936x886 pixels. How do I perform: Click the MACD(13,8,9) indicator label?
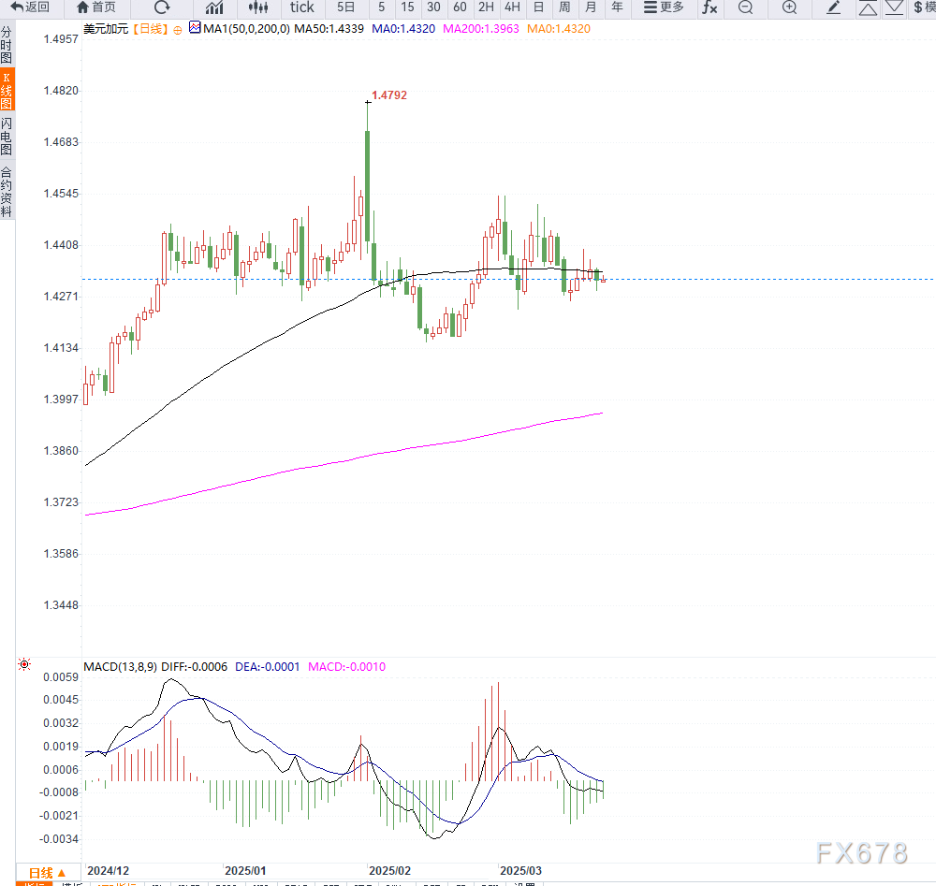coord(120,666)
